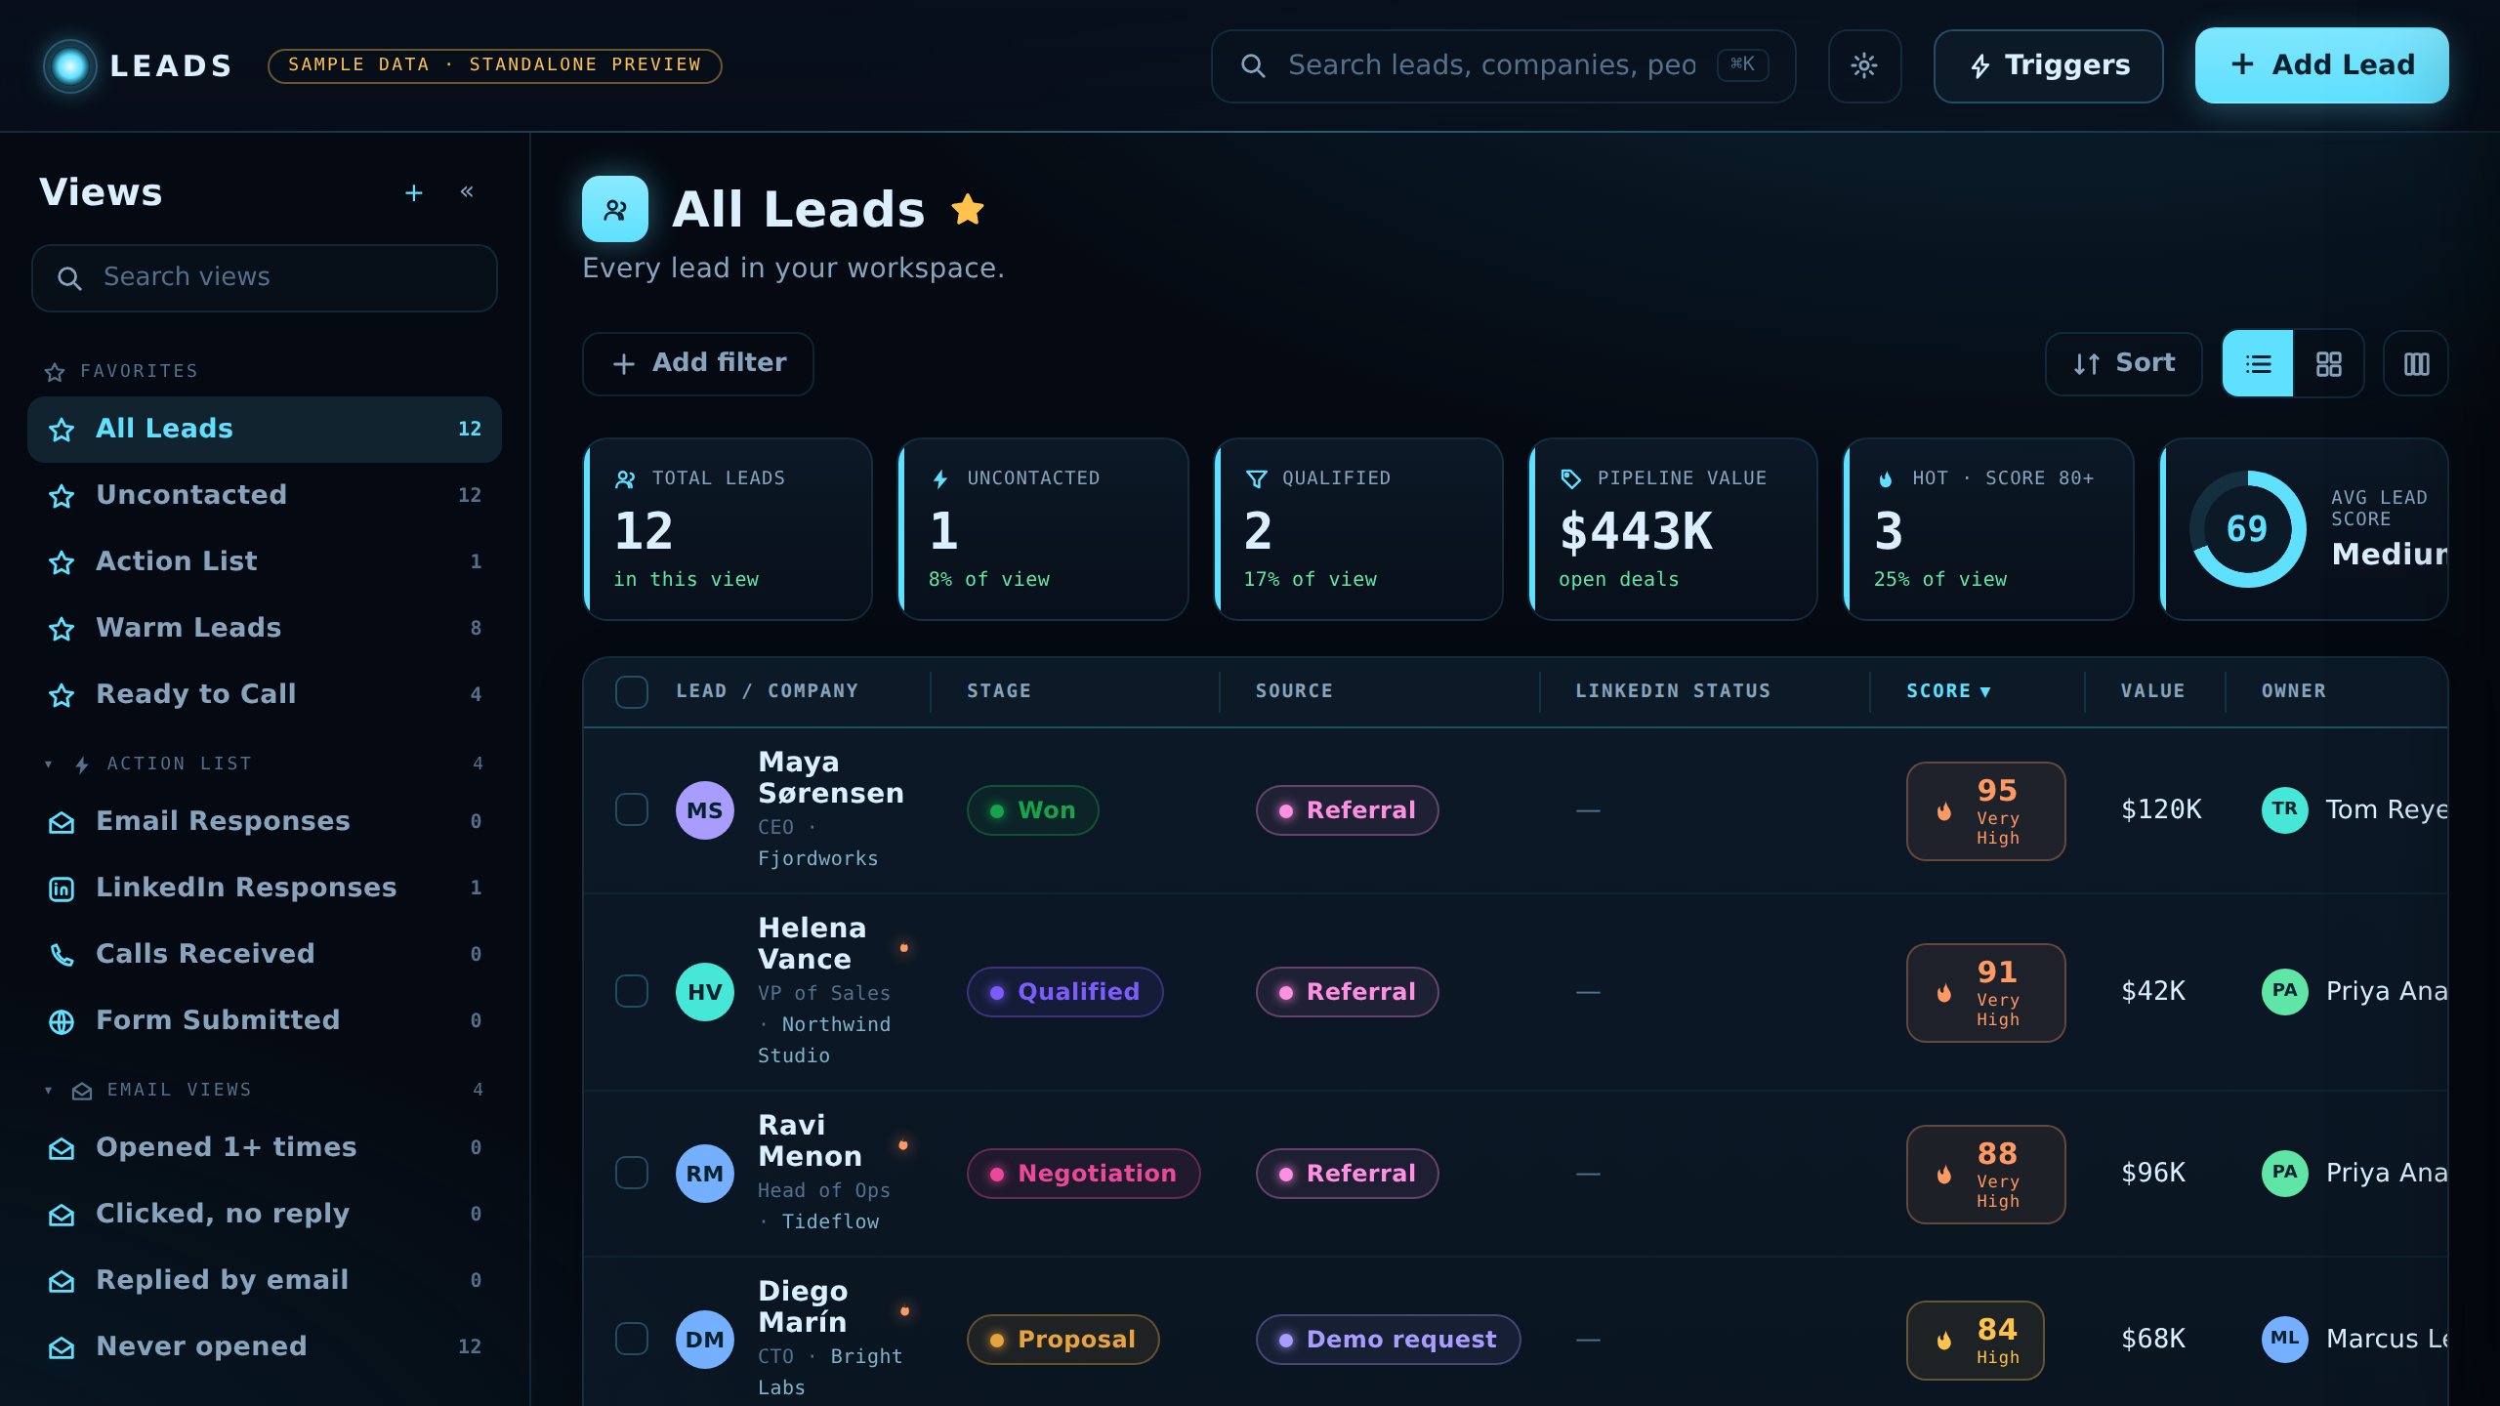Click the $120K value cell
The image size is (2500, 1406).
[x=2161, y=809]
